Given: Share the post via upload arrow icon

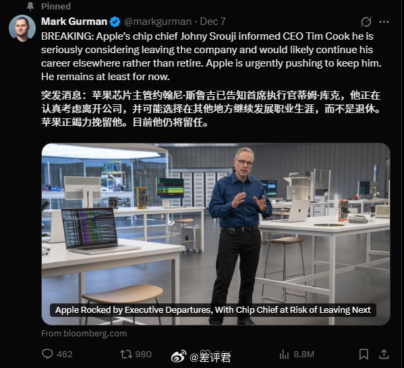Looking at the screenshot, I should [384, 354].
